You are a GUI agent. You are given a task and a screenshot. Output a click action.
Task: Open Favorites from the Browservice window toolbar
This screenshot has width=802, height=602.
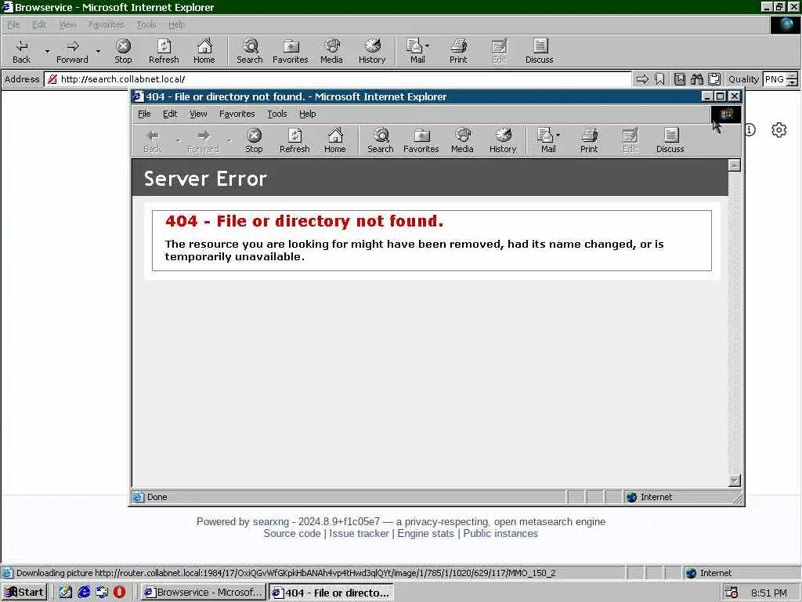pos(291,51)
